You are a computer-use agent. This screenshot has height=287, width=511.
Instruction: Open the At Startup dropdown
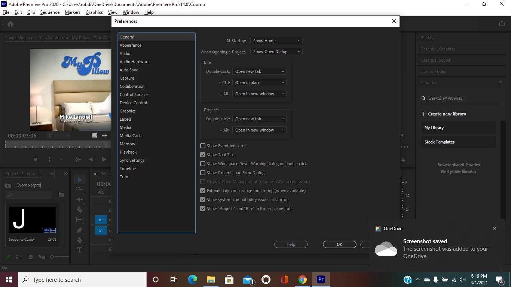[x=276, y=41]
